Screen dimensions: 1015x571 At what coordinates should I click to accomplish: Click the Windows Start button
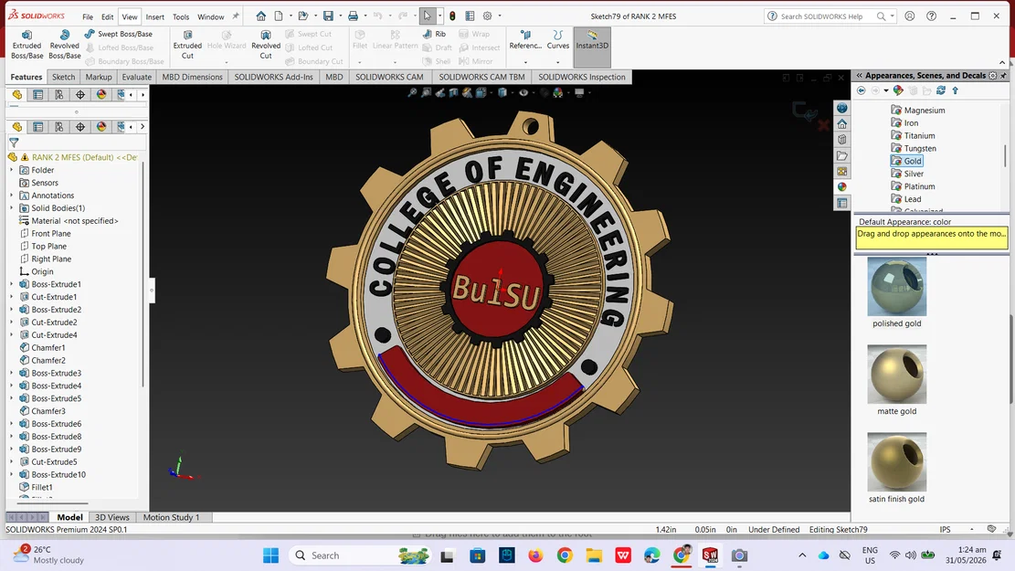pyautogui.click(x=270, y=555)
